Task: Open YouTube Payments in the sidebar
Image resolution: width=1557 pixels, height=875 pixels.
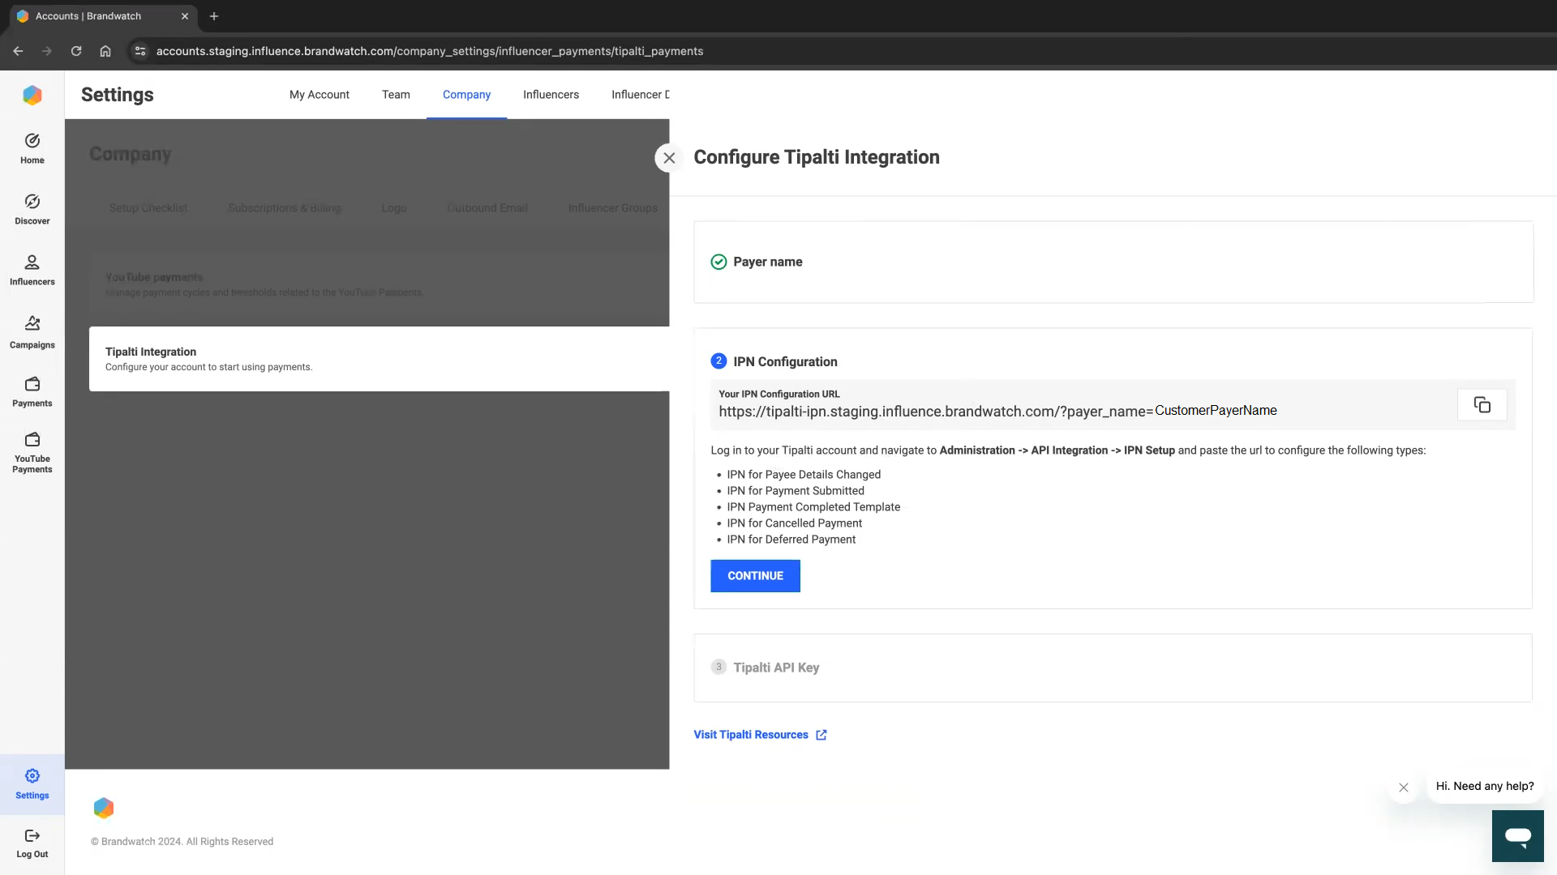Action: [32, 451]
